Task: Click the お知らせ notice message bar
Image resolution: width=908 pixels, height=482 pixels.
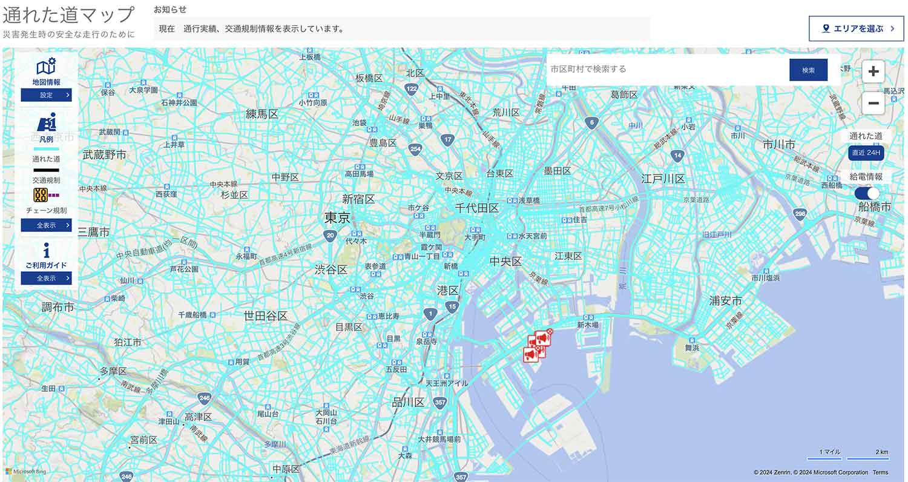Action: (x=401, y=28)
